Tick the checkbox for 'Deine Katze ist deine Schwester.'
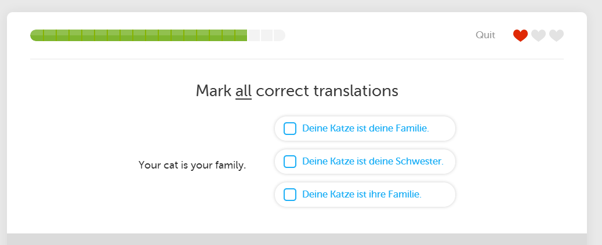This screenshot has width=602, height=245. pos(290,162)
